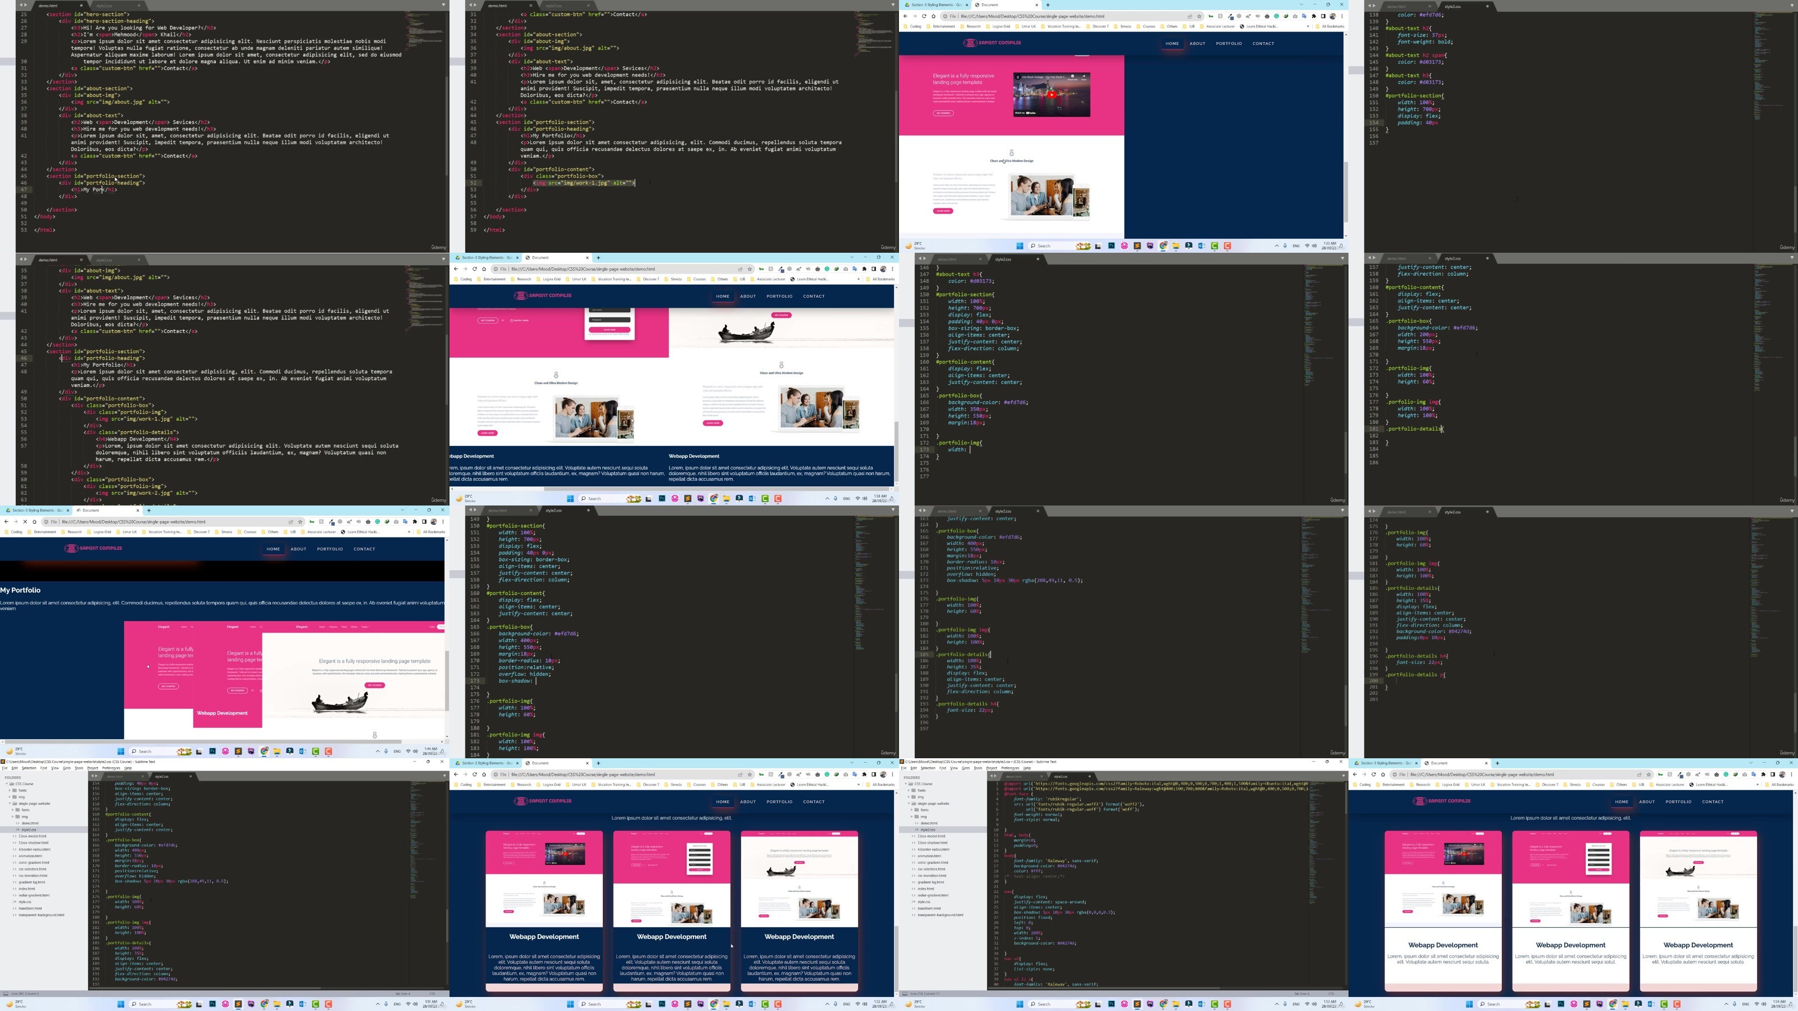Click HOME nav link in 1:54 AM browser
Screen dimensions: 1798x1011
tap(1622, 801)
